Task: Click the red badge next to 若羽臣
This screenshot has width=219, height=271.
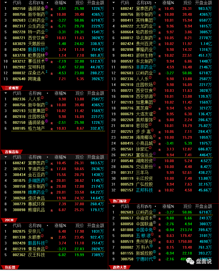Action: click(x=150, y=124)
